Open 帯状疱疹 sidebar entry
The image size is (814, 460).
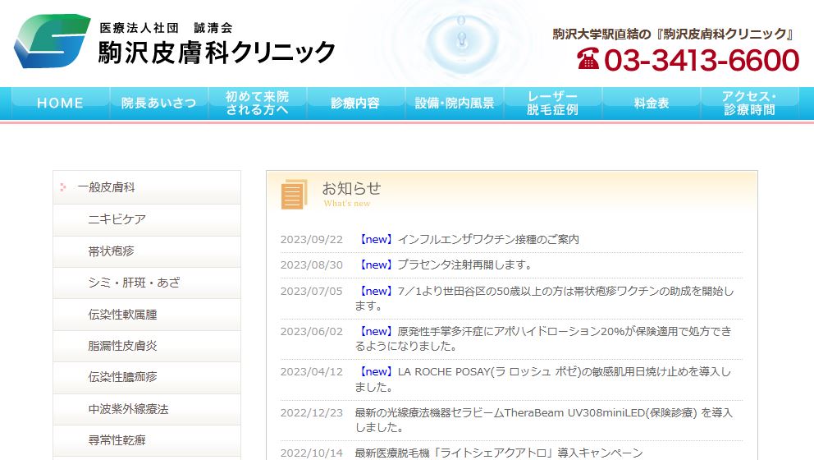111,251
